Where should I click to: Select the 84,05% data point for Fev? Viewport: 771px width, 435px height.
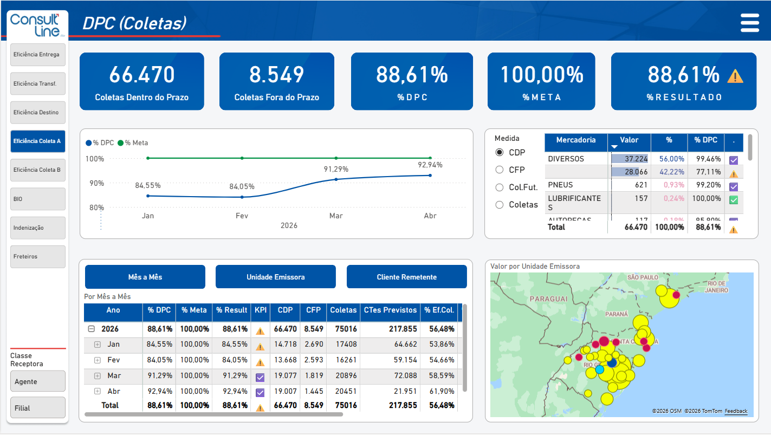pos(242,197)
